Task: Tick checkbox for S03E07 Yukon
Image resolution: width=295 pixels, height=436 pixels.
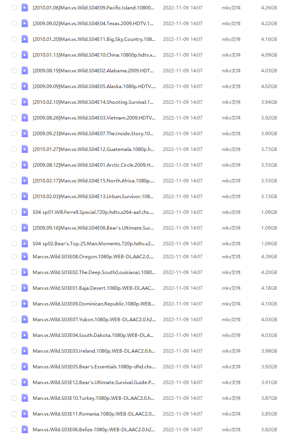Action: click(14, 319)
